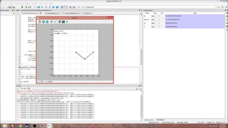Image resolution: width=228 pixels, height=128 pixels.
Task: Click the PYTHONPATH manager icon
Action: (74, 7)
